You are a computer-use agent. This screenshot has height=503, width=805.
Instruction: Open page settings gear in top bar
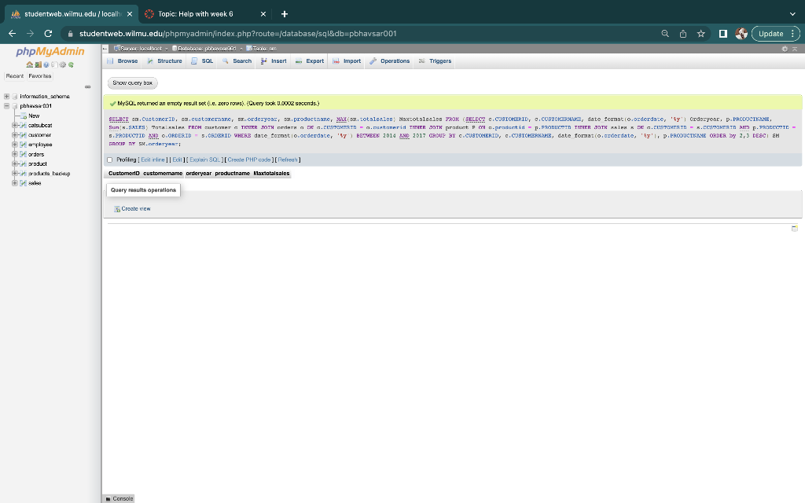(785, 49)
